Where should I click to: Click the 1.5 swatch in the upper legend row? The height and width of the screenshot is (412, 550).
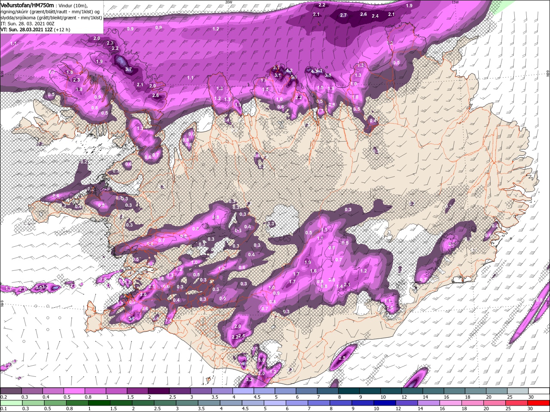[x=137, y=391]
